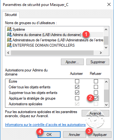Screen dimensions: 114x140
Task: Click the Système group icon
Action: (9, 29)
